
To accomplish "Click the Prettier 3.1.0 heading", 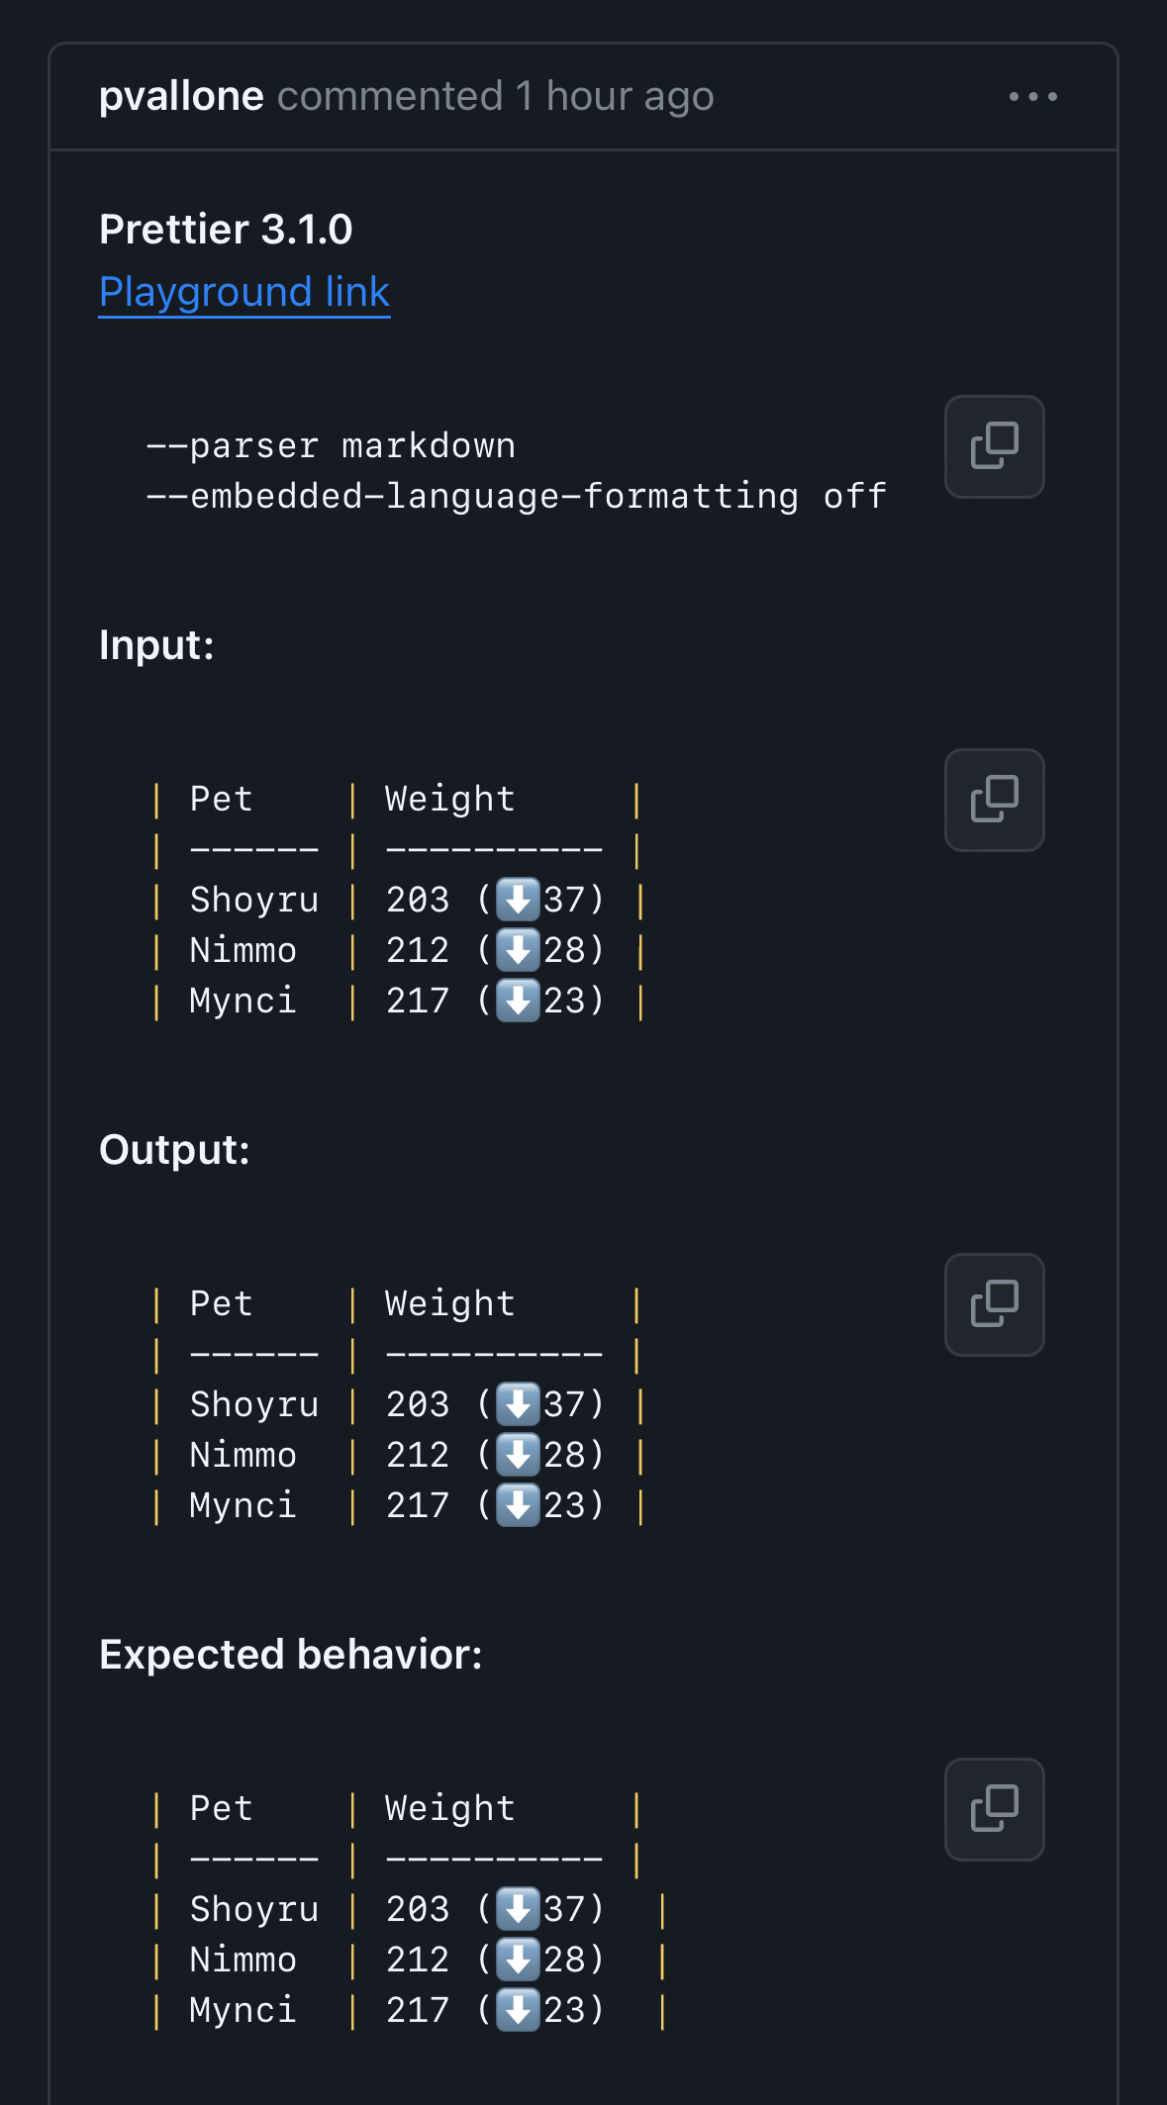I will 226,229.
